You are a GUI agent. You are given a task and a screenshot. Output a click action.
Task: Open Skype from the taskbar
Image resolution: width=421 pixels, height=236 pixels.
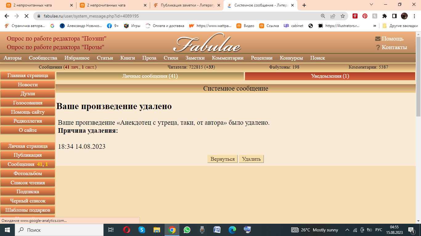(142, 230)
